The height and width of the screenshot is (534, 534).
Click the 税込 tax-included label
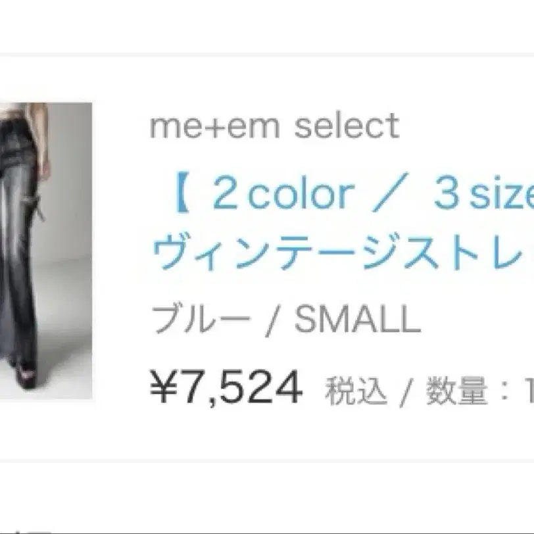point(356,390)
